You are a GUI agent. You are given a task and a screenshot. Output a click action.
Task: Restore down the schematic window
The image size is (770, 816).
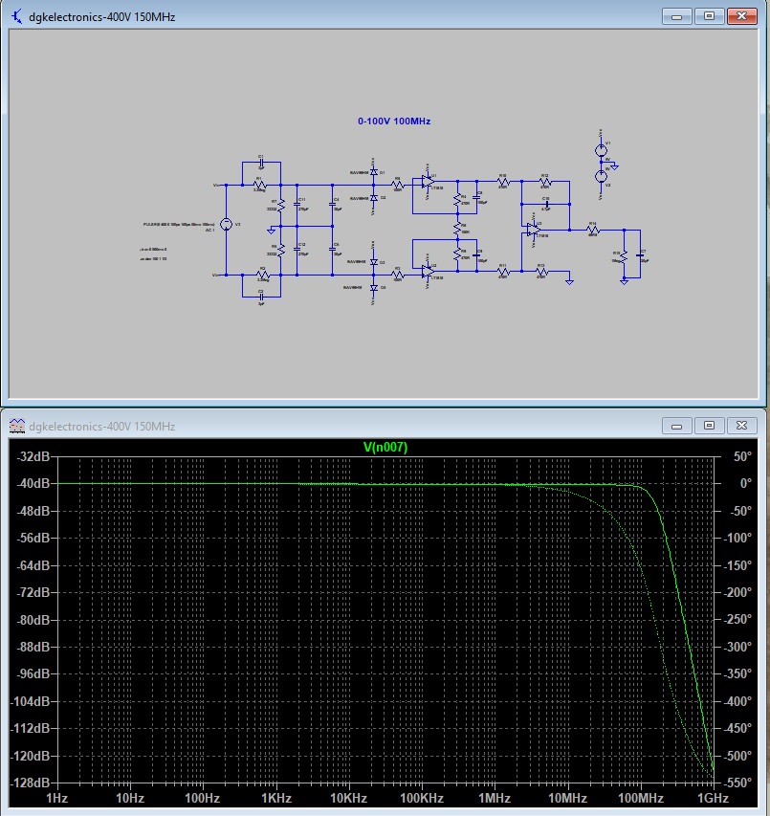tap(708, 15)
